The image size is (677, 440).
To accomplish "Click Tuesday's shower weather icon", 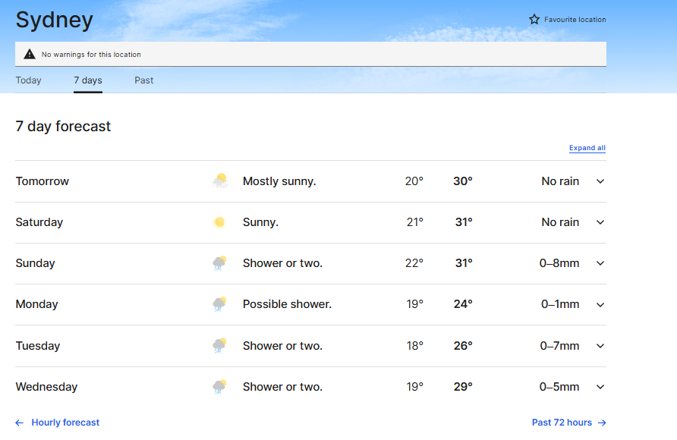I will [x=219, y=346].
